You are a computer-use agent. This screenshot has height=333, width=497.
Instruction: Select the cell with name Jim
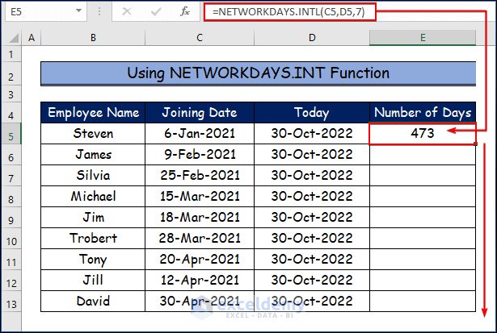[93, 217]
